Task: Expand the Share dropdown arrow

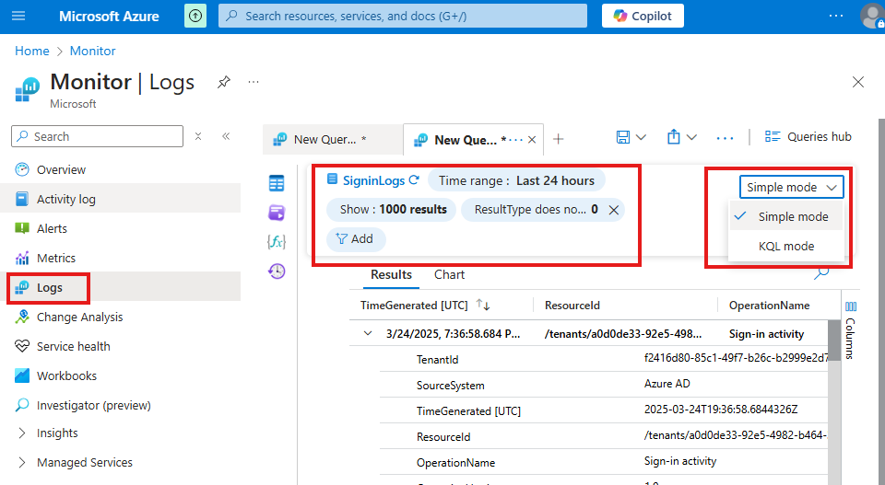Action: pos(691,137)
